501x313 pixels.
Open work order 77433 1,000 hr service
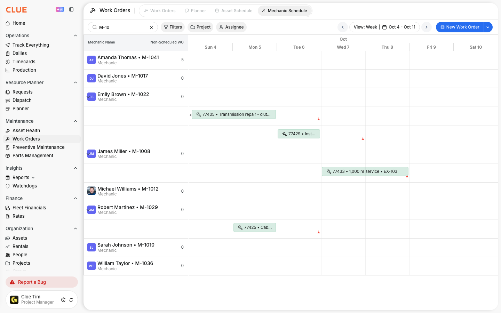(365, 171)
